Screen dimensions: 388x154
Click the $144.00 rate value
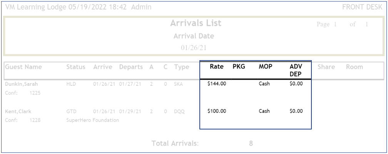point(216,84)
